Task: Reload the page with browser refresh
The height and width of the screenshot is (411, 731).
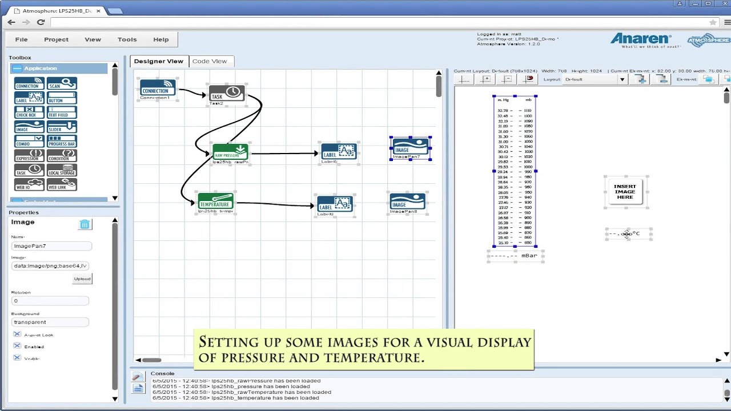Action: pyautogui.click(x=41, y=22)
